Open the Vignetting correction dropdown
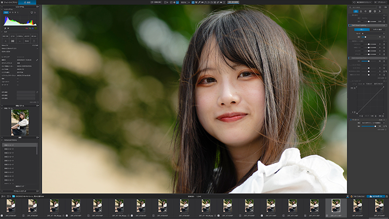Viewport: 389px width, 219px height. coord(373,123)
